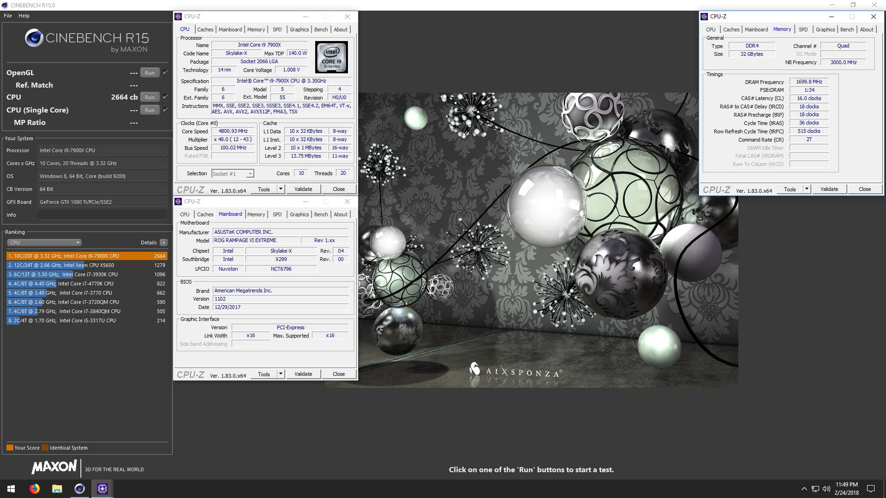Viewport: 886px width, 498px height.
Task: Click the Cinebench R15 logo
Action: click(x=87, y=40)
